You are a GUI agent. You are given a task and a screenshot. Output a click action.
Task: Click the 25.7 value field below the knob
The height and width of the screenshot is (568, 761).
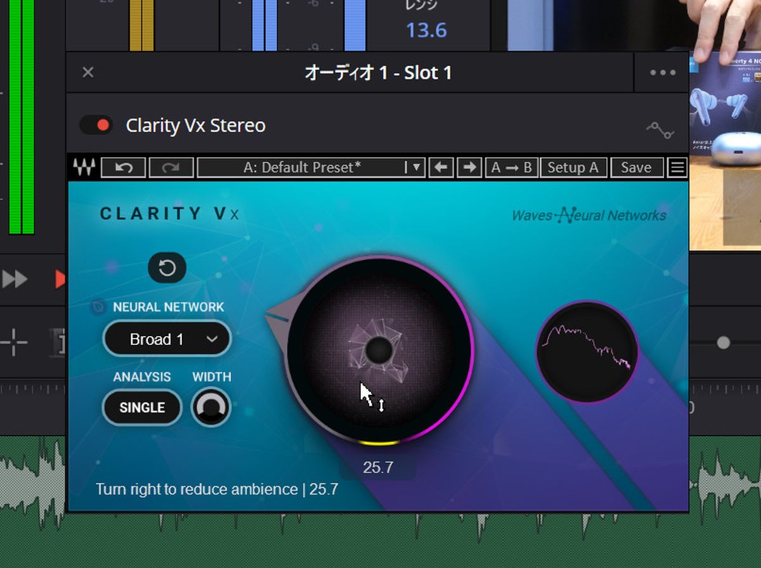point(378,468)
